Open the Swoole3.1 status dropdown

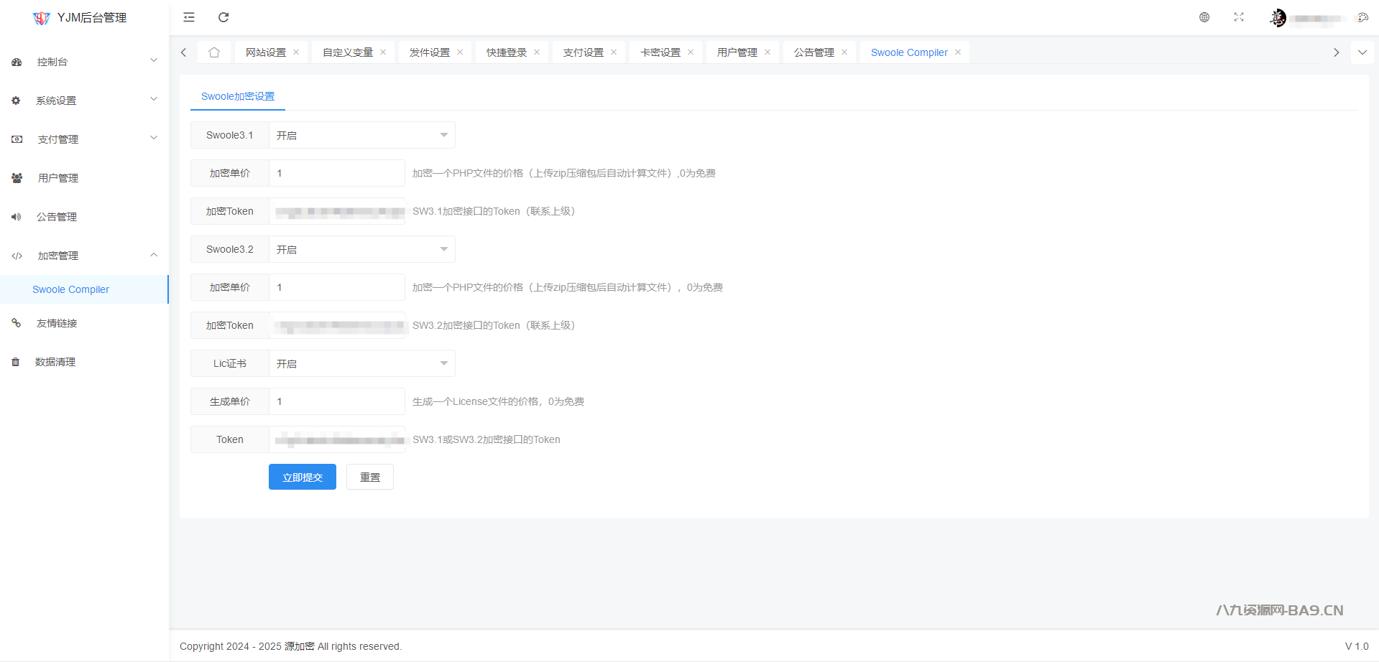[x=361, y=135]
